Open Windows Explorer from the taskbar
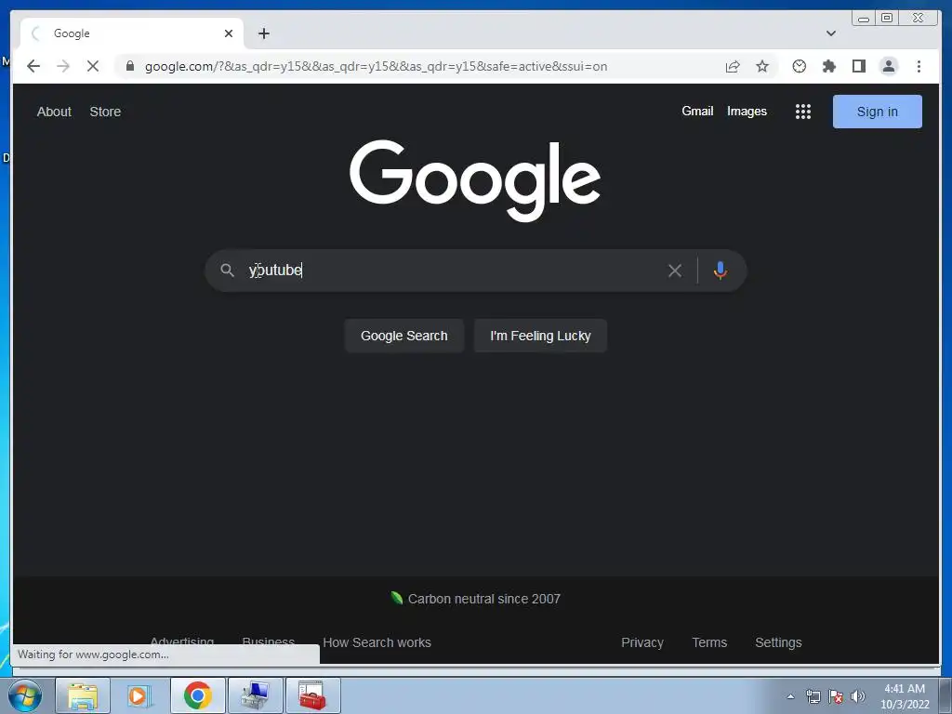952x714 pixels. pyautogui.click(x=83, y=695)
